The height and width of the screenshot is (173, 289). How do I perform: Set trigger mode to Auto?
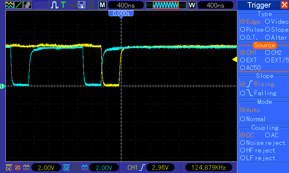click(x=250, y=110)
